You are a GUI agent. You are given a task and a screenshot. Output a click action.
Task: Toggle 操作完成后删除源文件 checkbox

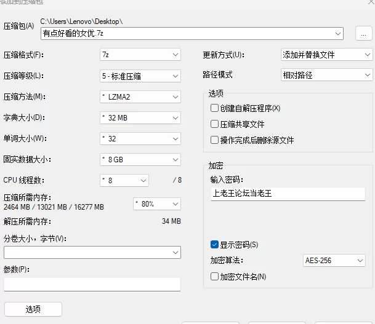tap(214, 140)
